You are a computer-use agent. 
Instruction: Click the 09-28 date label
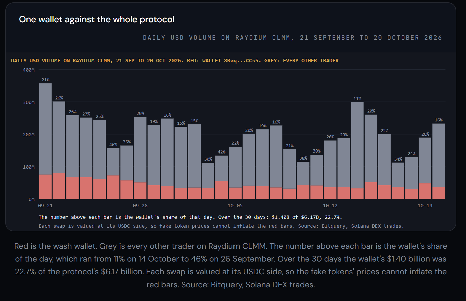pos(140,205)
